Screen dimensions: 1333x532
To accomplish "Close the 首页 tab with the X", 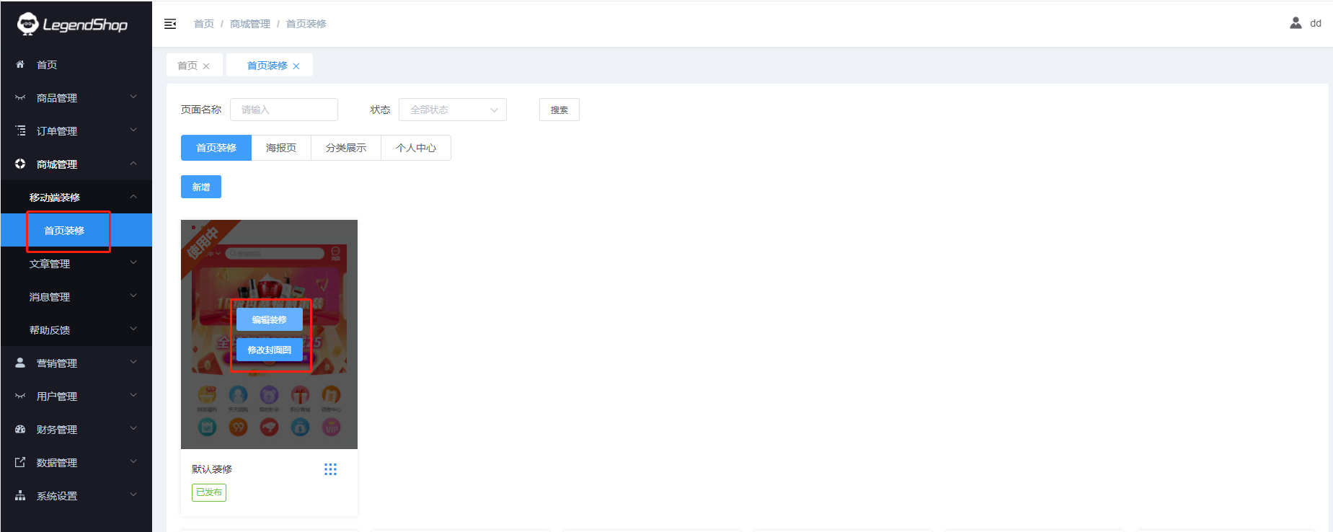I will [206, 66].
